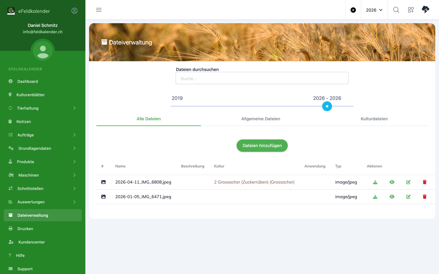Viewport: 439px width, 274px height.
Task: Open Drucken in the sidebar
Action: [x=43, y=229]
